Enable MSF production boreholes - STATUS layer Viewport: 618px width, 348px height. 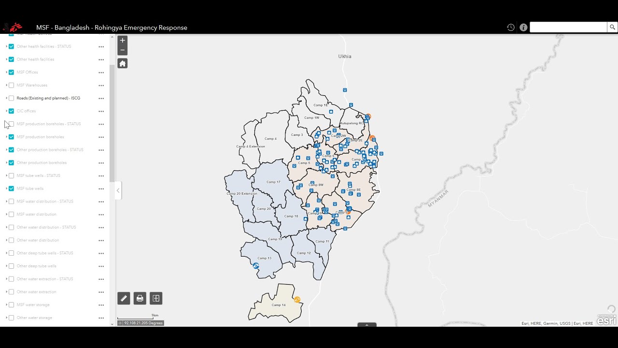pos(12,124)
